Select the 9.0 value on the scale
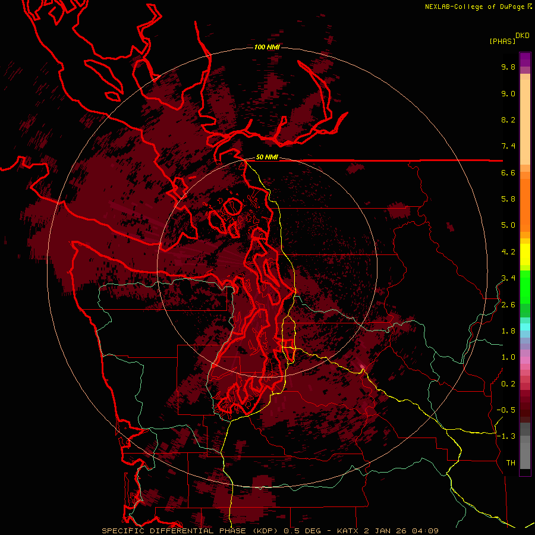535x535 pixels. 508,94
